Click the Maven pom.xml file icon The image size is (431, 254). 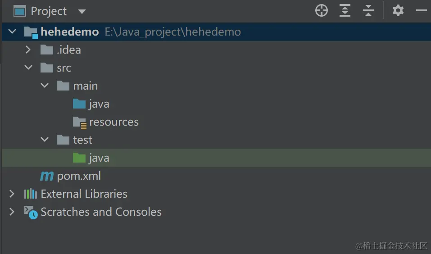pyautogui.click(x=47, y=176)
